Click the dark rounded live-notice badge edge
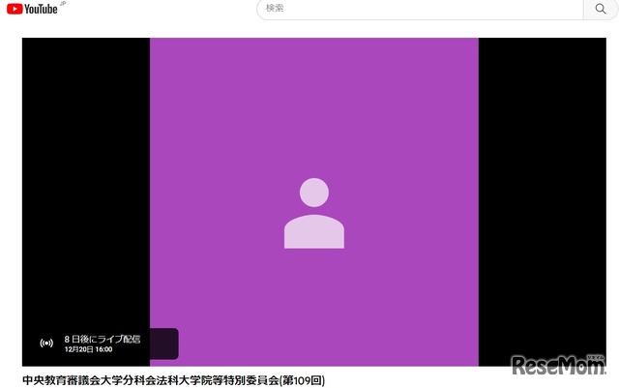The height and width of the screenshot is (388, 619). click(x=164, y=343)
